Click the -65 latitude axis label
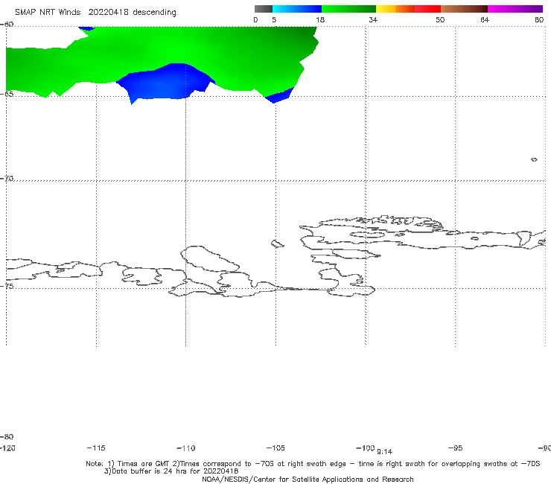This screenshot has height=484, width=551. click(7, 94)
